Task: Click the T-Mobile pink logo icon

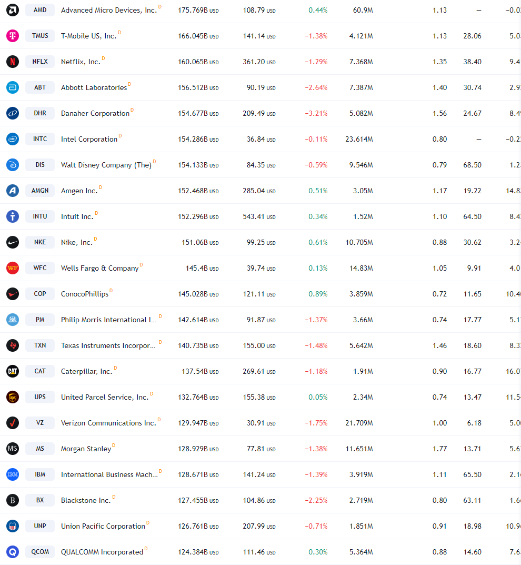Action: tap(13, 36)
